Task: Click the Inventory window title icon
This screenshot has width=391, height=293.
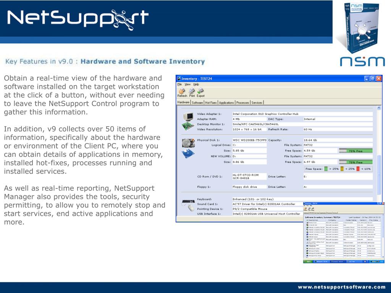Action: pyautogui.click(x=179, y=79)
